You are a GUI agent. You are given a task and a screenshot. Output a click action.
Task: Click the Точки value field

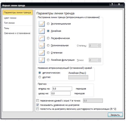(x=93, y=60)
